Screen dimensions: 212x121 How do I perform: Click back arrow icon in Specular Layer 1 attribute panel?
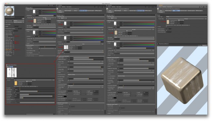click(x=95, y=7)
